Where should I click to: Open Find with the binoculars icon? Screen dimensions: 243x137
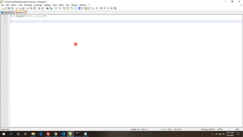click(47, 8)
